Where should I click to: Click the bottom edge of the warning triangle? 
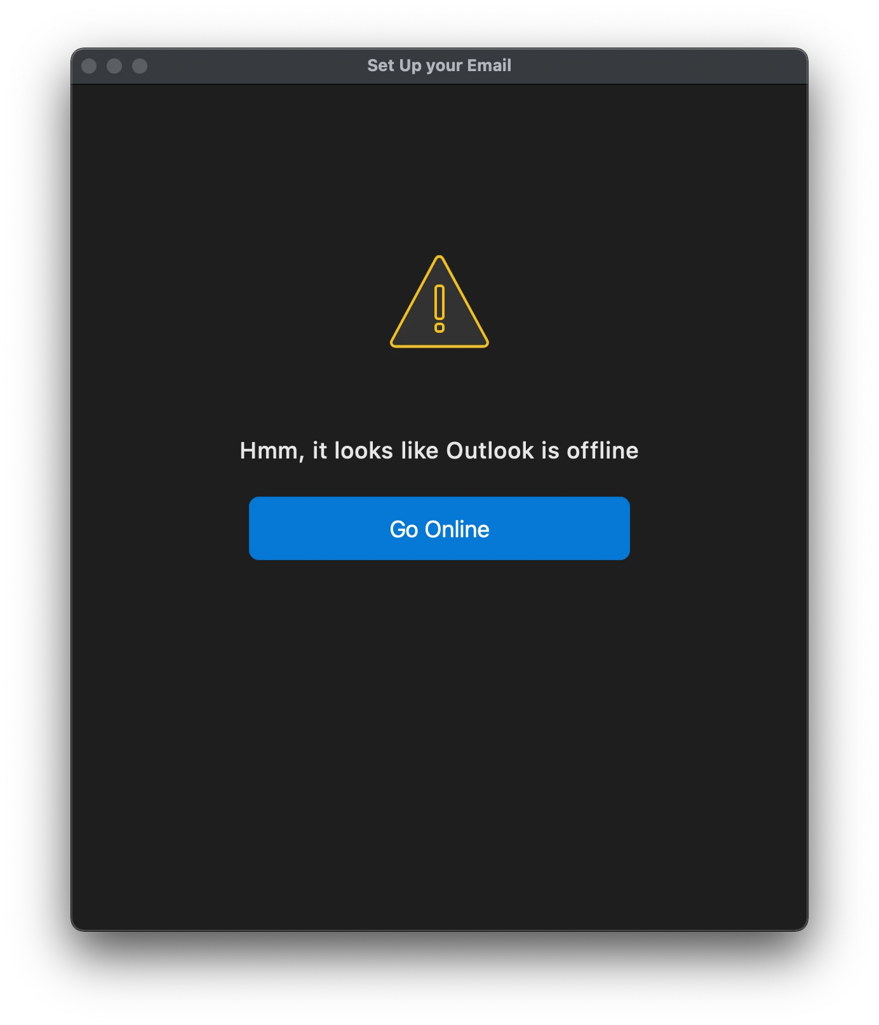439,346
